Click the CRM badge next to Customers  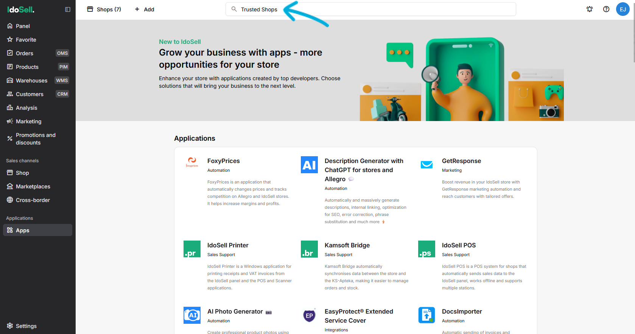pos(62,94)
